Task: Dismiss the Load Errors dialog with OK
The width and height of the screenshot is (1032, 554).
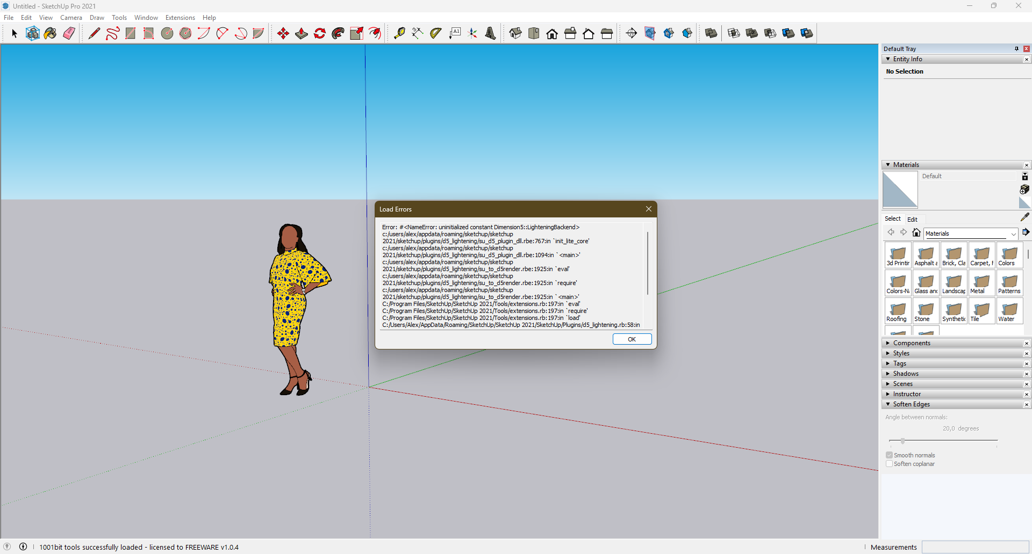Action: pyautogui.click(x=632, y=339)
